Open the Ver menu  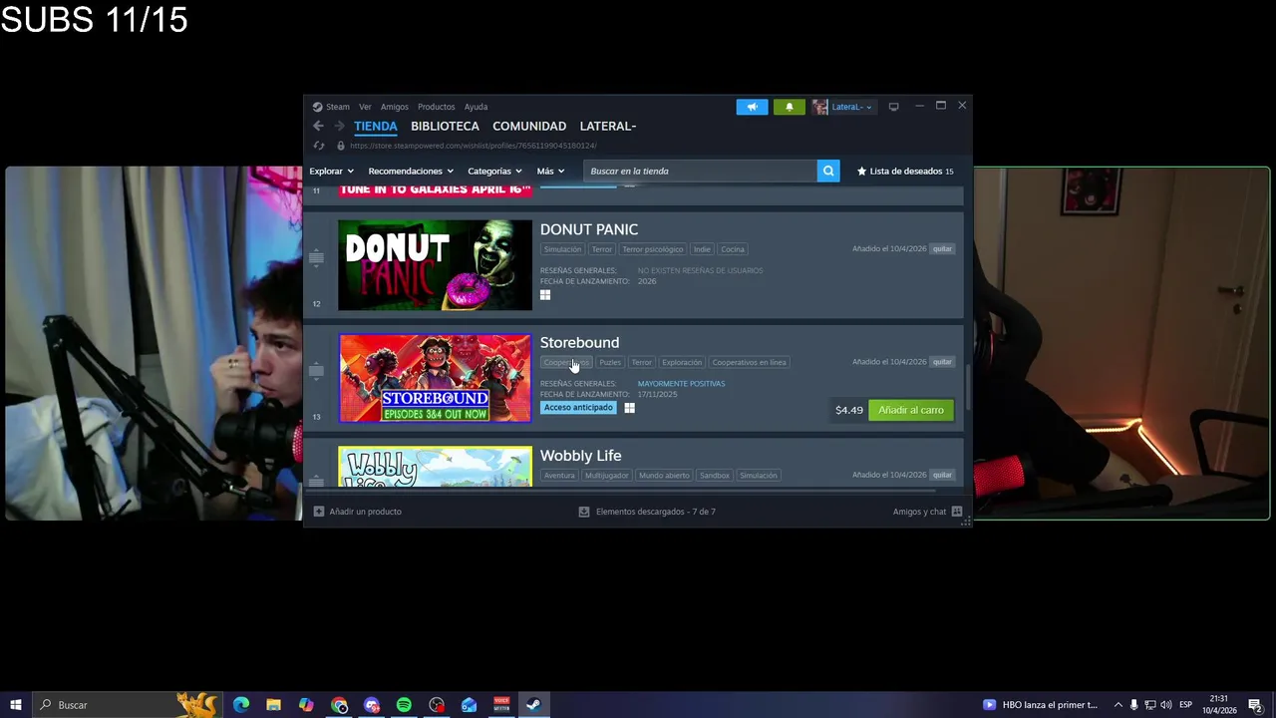[x=365, y=107]
